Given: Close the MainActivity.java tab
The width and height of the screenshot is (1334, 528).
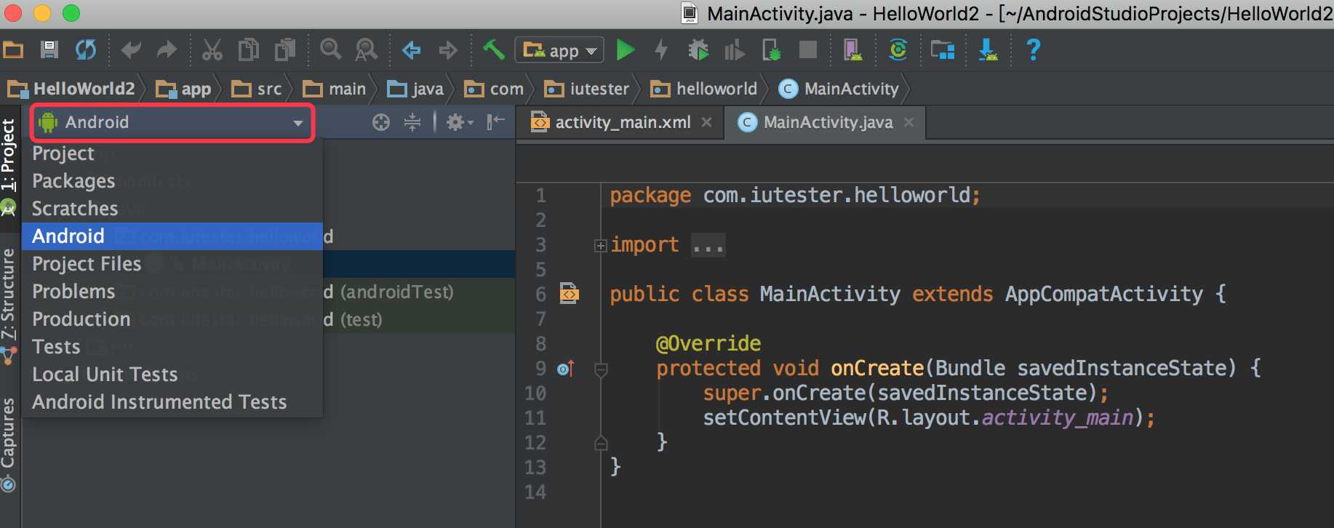Looking at the screenshot, I should (x=908, y=122).
